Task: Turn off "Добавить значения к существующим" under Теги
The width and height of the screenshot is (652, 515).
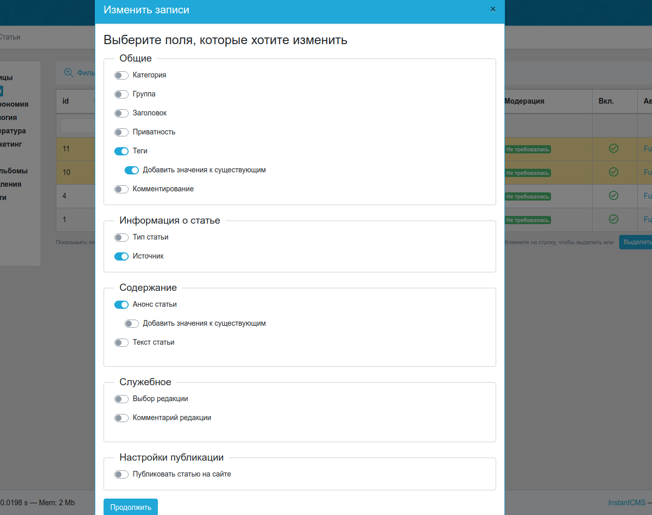Action: coord(132,170)
